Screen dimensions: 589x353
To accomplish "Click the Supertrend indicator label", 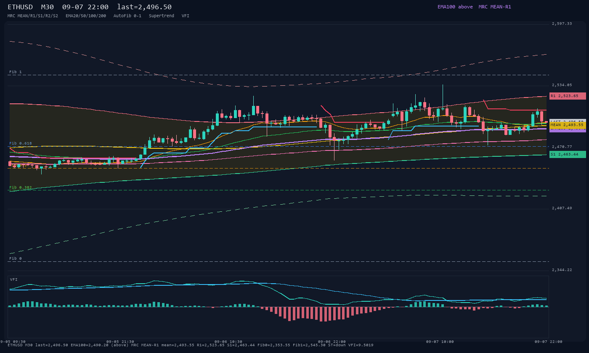I will tap(162, 16).
